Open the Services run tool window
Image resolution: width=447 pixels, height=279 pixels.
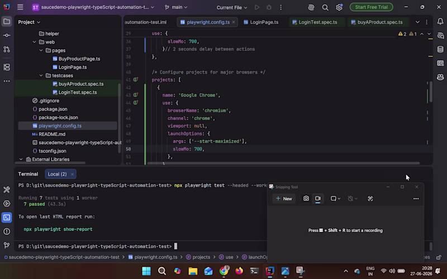7,204
